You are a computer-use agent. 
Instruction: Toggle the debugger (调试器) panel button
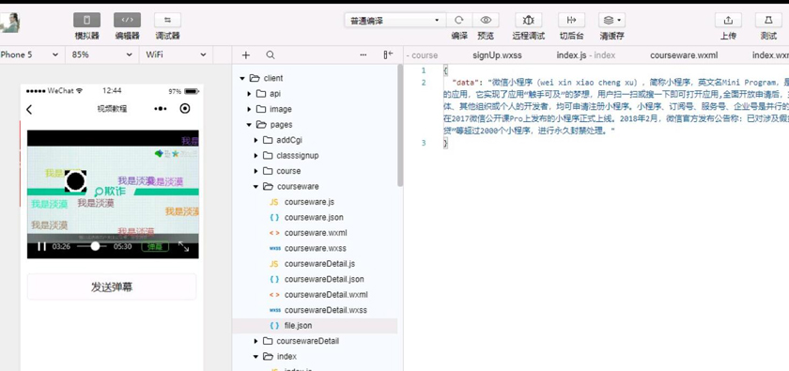(167, 20)
